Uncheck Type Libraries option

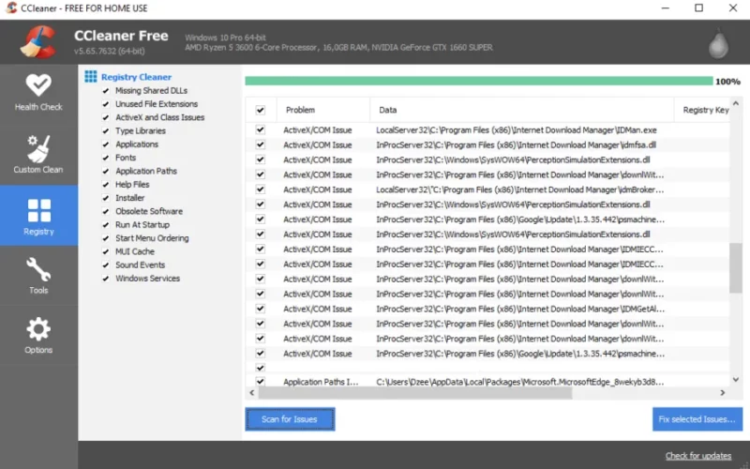click(x=106, y=131)
